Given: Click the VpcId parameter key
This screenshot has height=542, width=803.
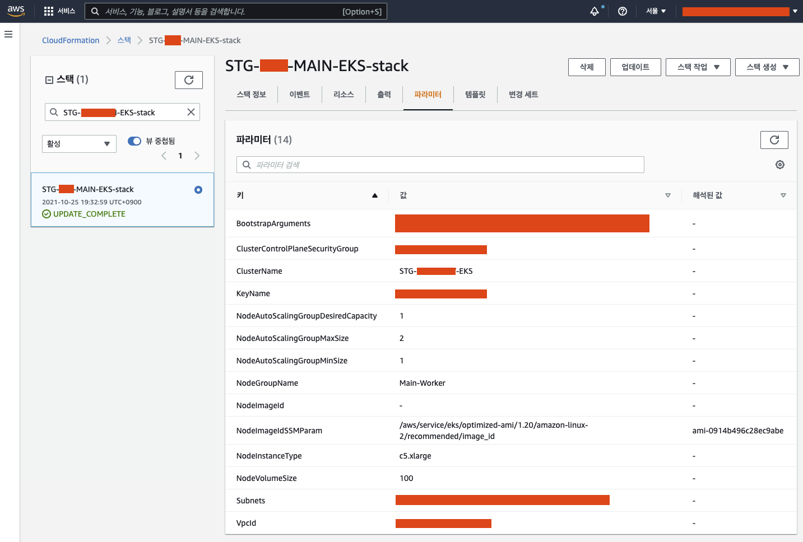Looking at the screenshot, I should 246,523.
